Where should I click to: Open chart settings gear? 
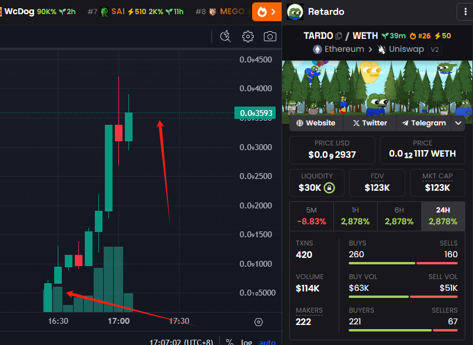point(247,37)
